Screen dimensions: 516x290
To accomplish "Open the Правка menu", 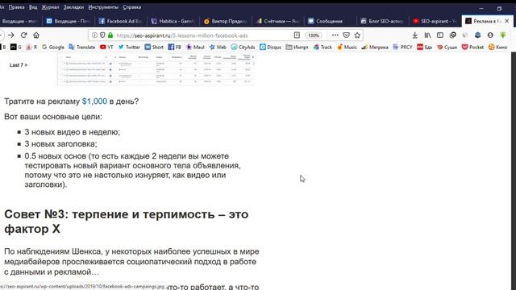I will pyautogui.click(x=16, y=7).
